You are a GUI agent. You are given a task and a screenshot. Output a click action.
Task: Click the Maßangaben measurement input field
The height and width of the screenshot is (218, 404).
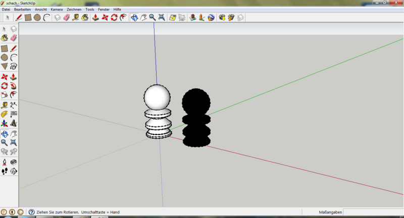point(373,212)
